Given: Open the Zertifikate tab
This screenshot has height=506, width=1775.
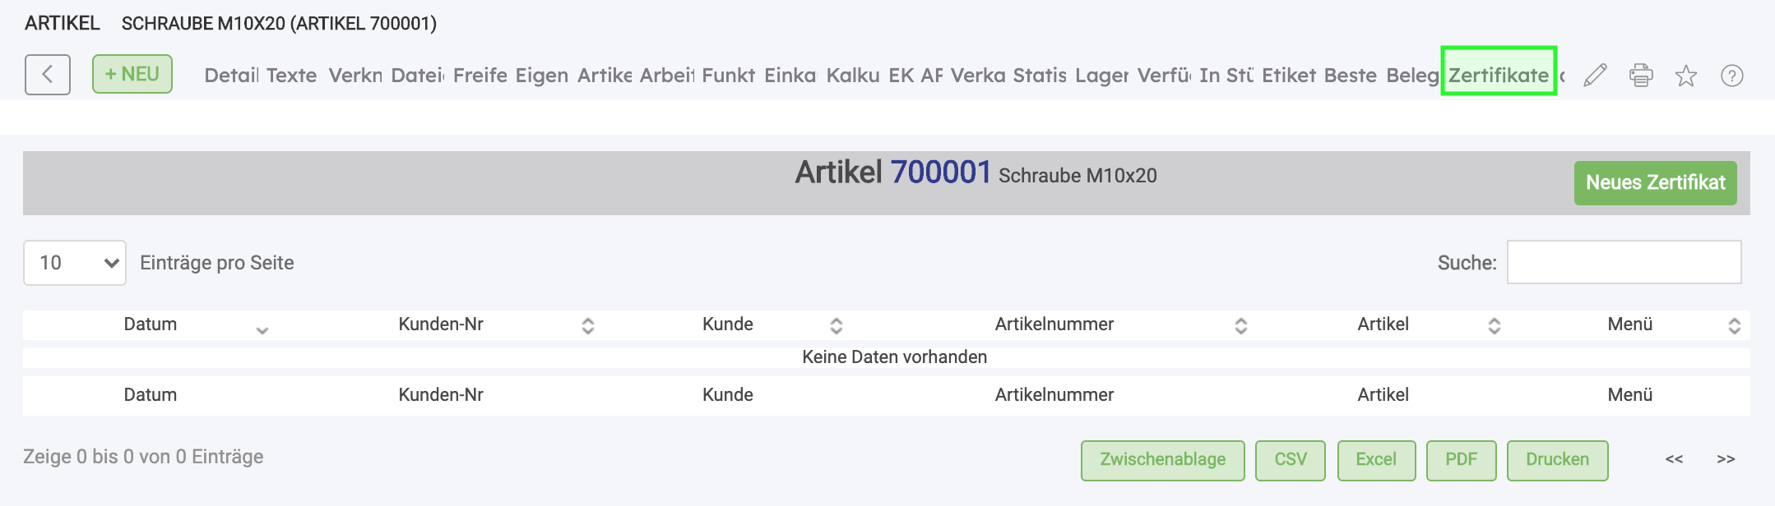Looking at the screenshot, I should (x=1498, y=76).
